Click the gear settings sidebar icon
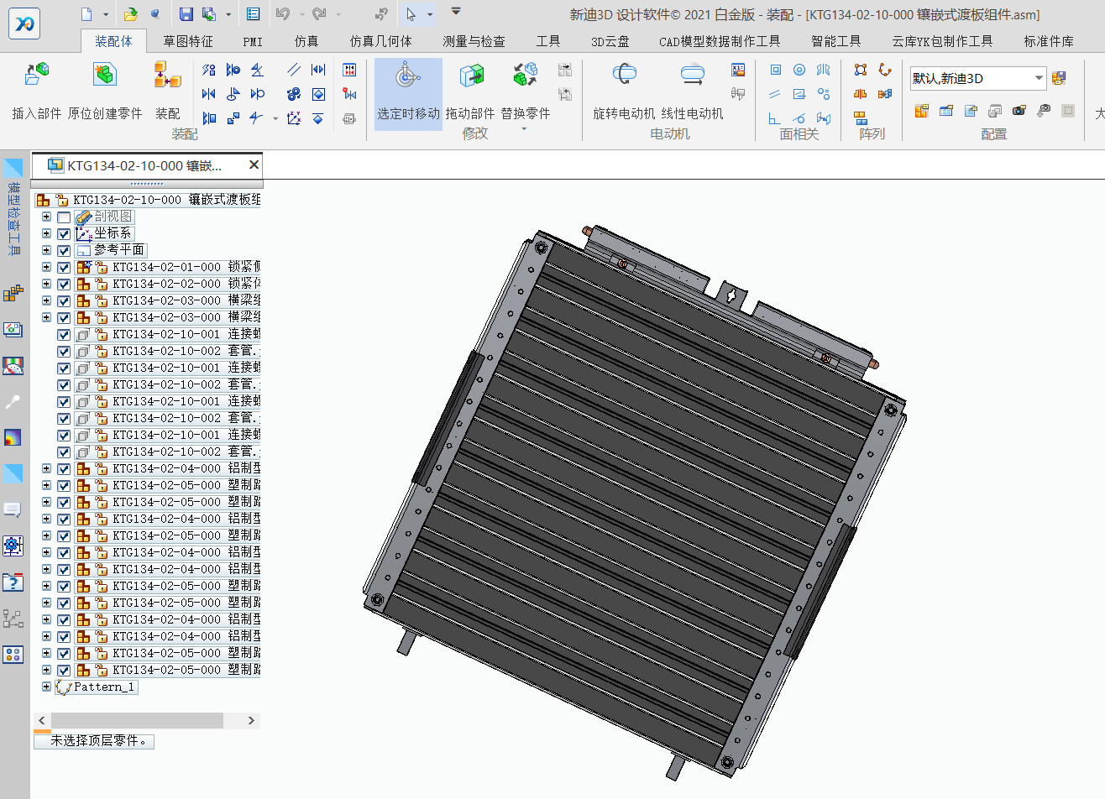The width and height of the screenshot is (1105, 799). [13, 546]
